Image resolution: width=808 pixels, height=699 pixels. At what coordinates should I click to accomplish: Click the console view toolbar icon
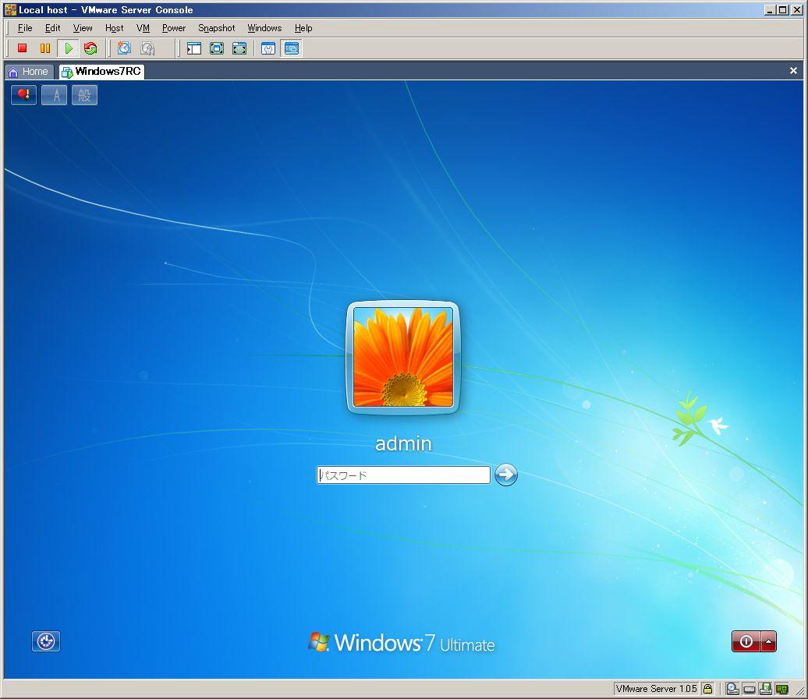[292, 48]
